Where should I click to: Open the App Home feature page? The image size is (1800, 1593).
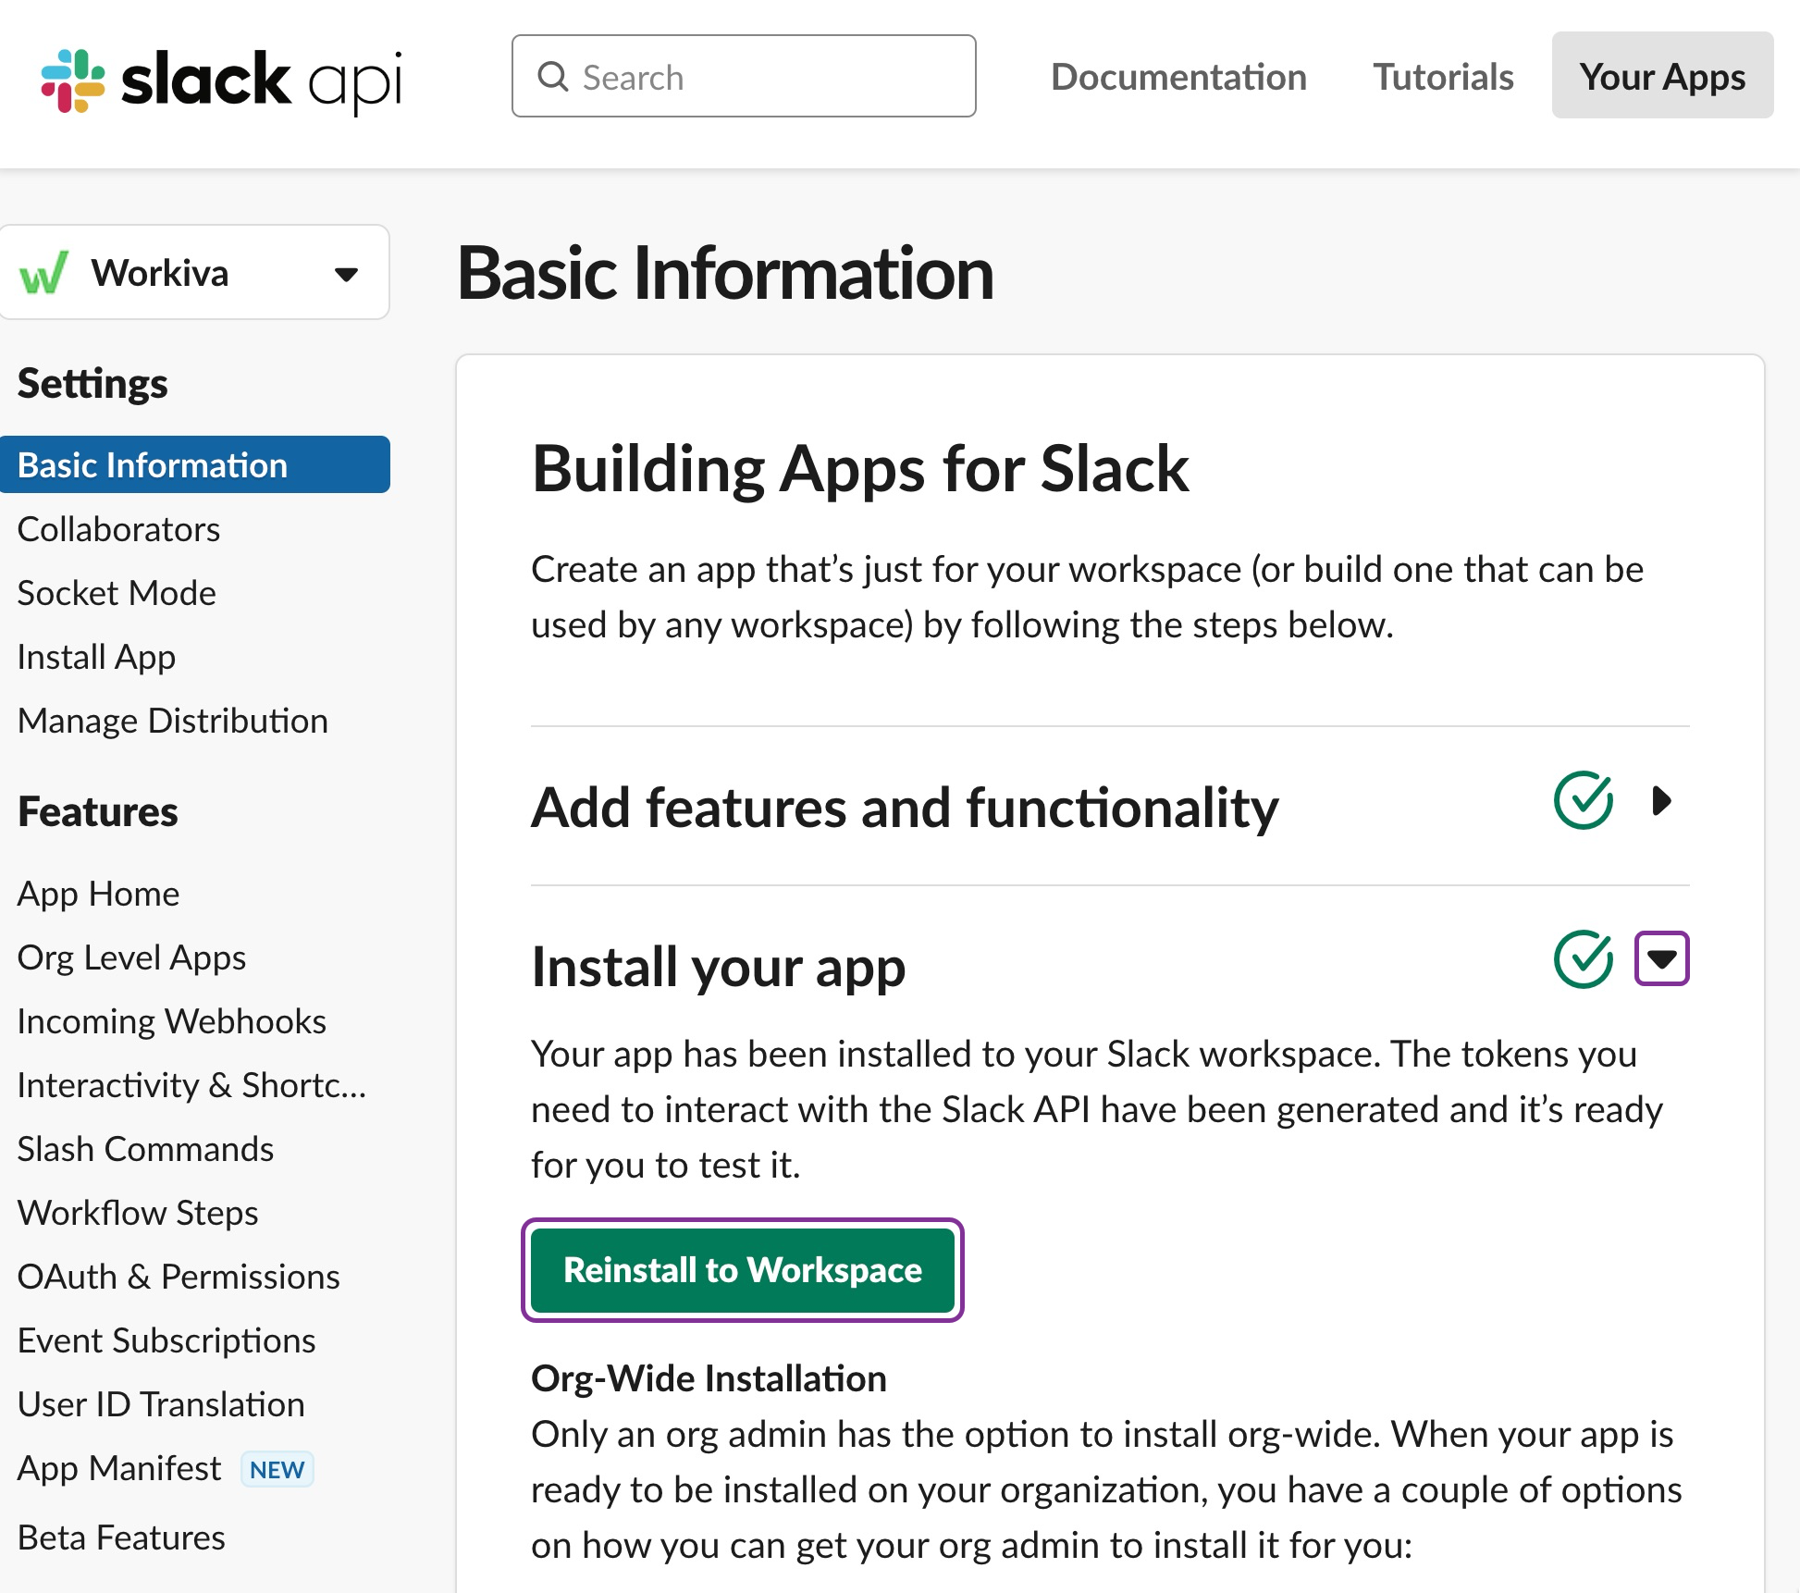(98, 894)
